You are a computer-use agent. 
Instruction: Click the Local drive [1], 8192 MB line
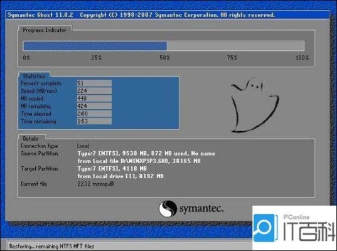(120, 176)
